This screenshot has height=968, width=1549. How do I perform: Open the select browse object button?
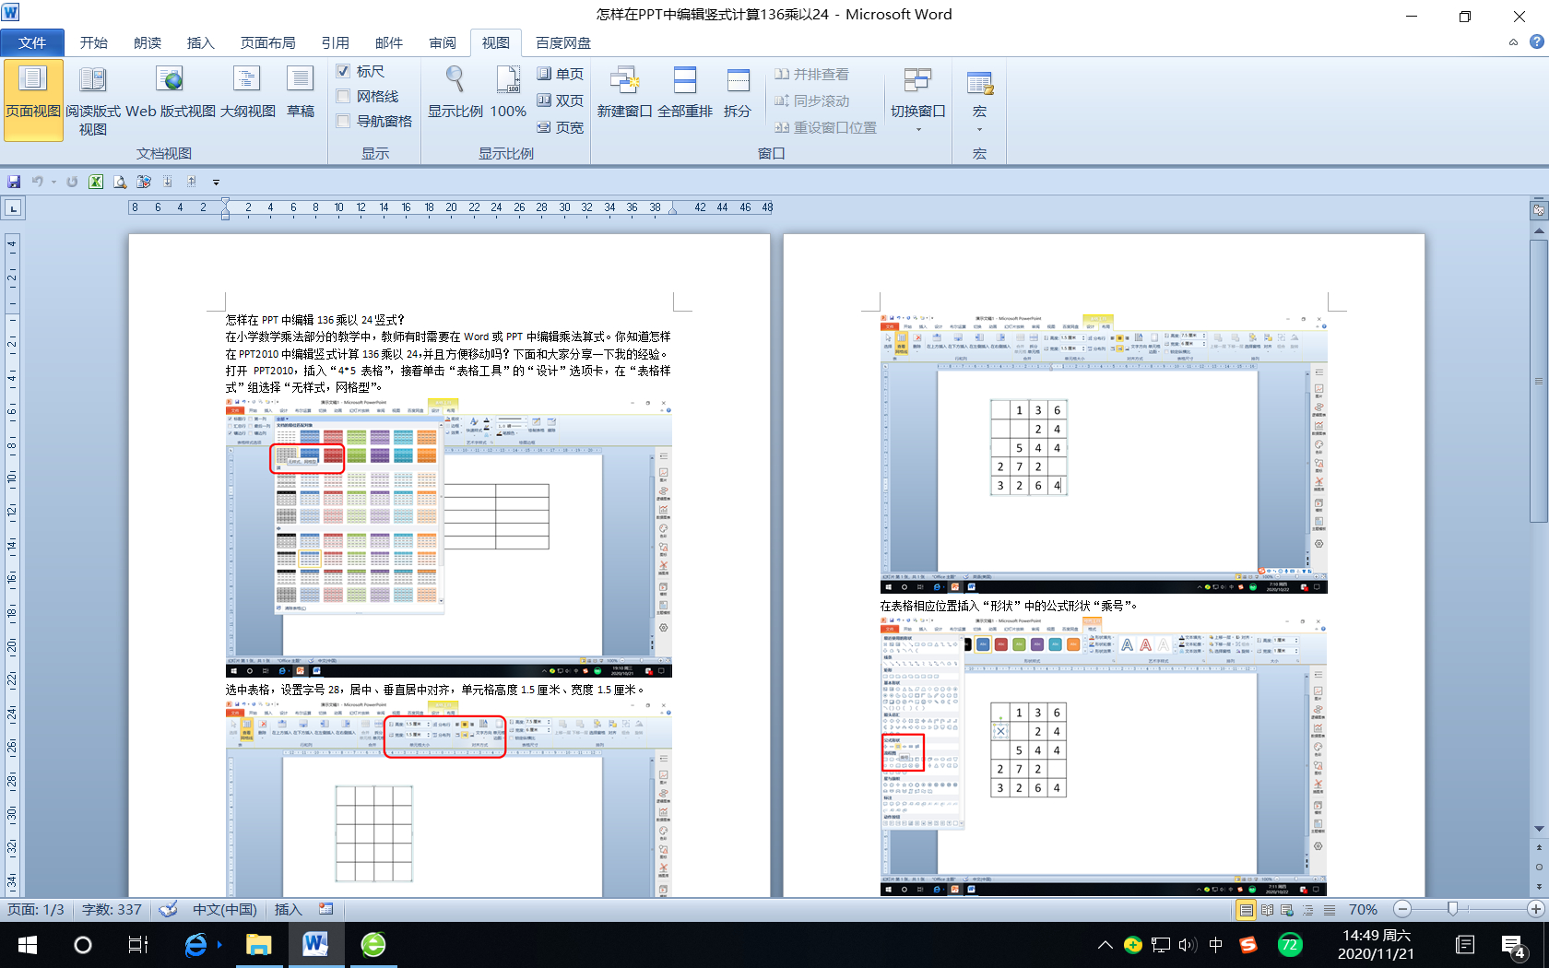pos(1539,867)
